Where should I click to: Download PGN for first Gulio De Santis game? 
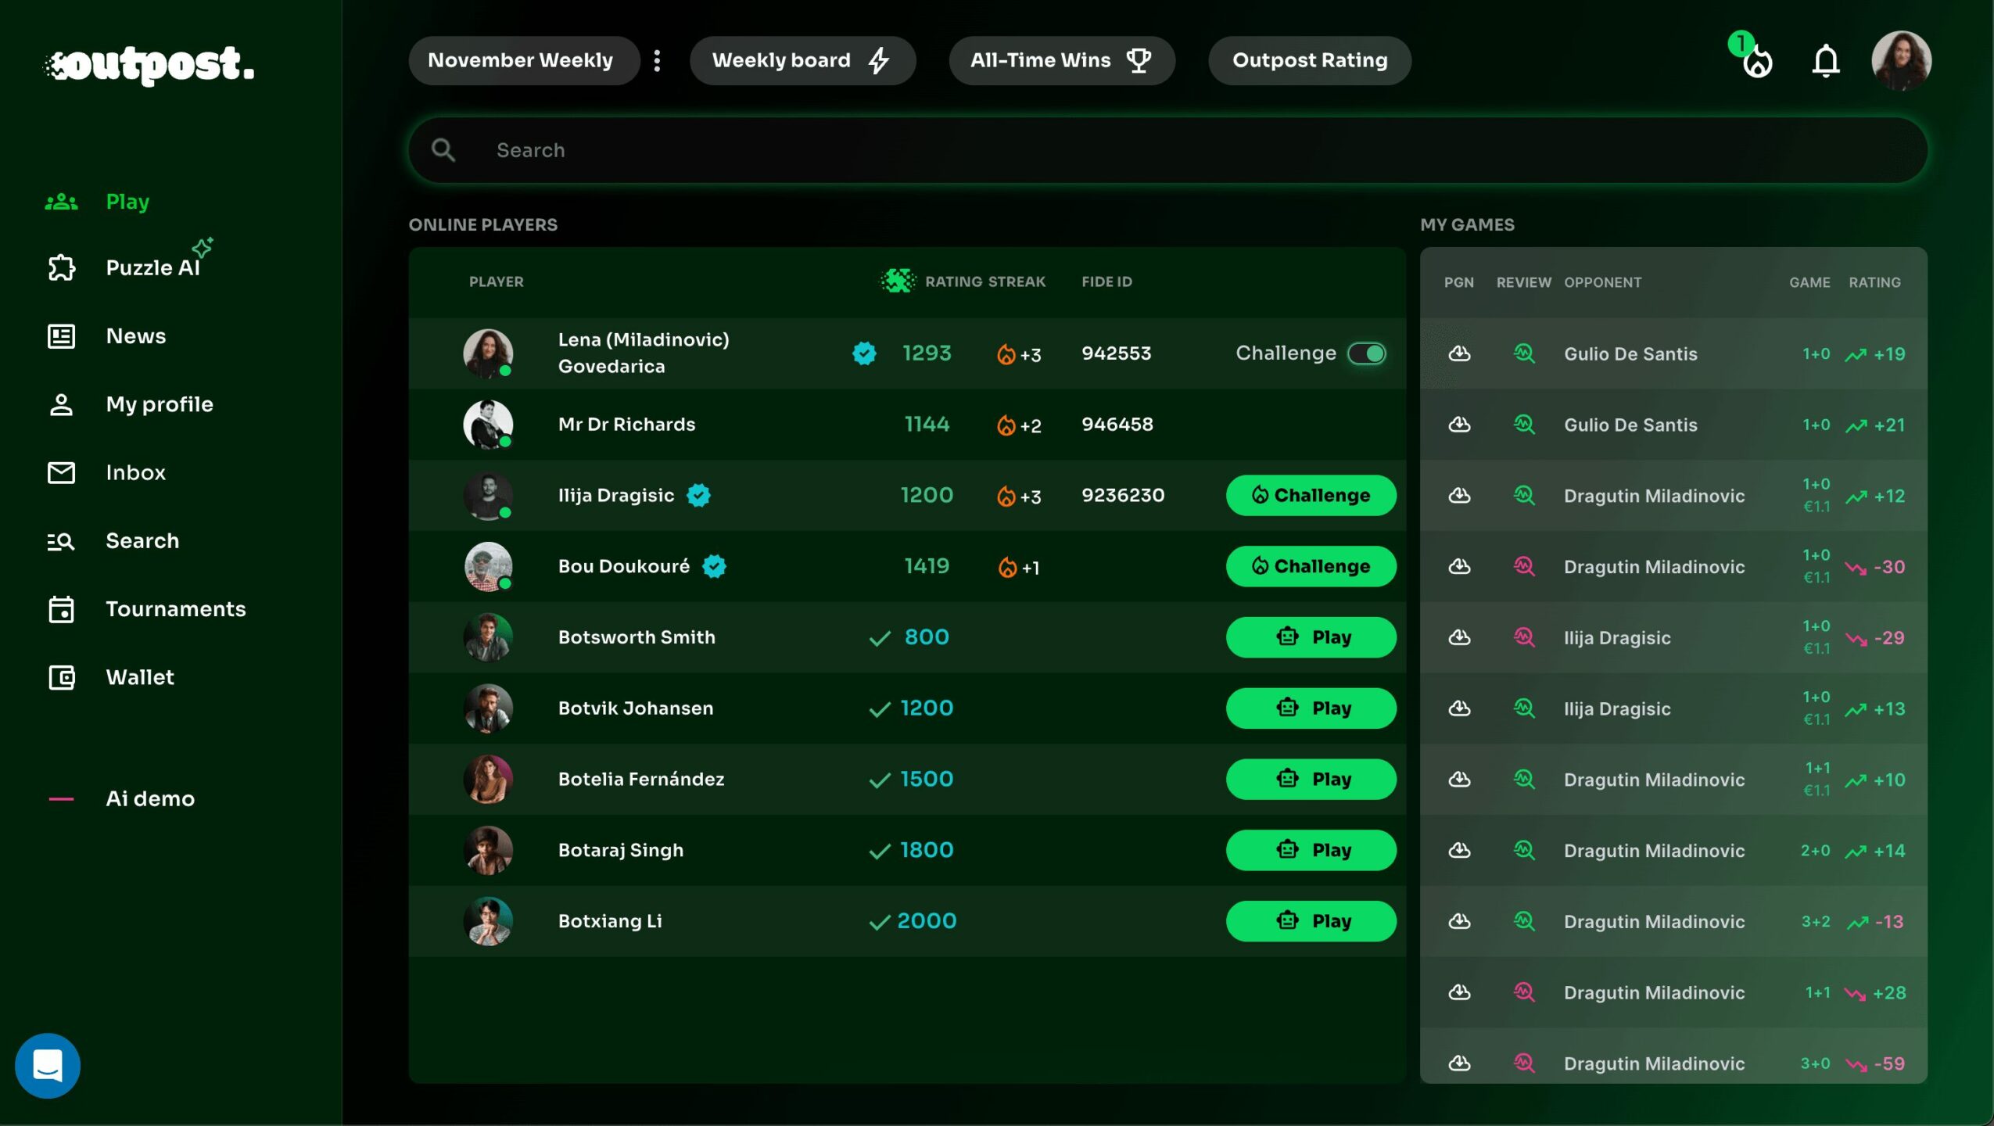tap(1458, 353)
